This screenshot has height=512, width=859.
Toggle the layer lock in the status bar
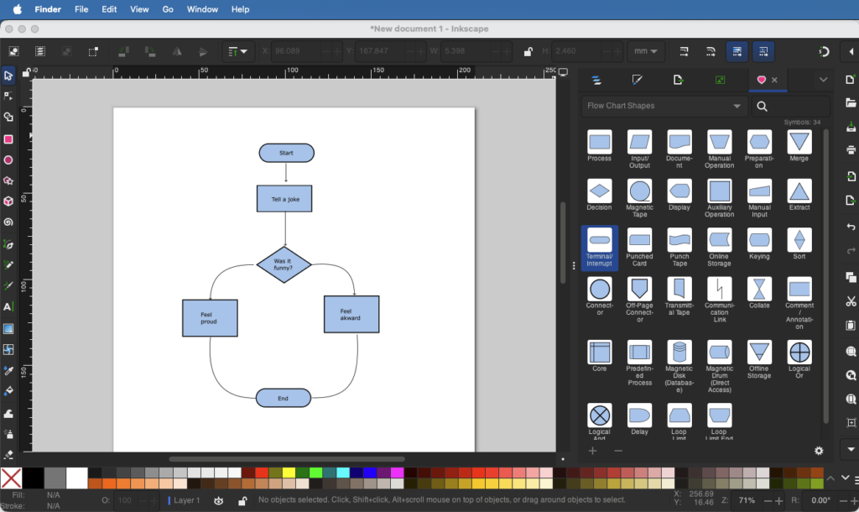(243, 500)
